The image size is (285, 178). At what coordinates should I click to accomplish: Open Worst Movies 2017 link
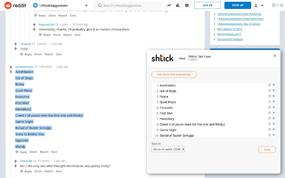tap(229, 34)
